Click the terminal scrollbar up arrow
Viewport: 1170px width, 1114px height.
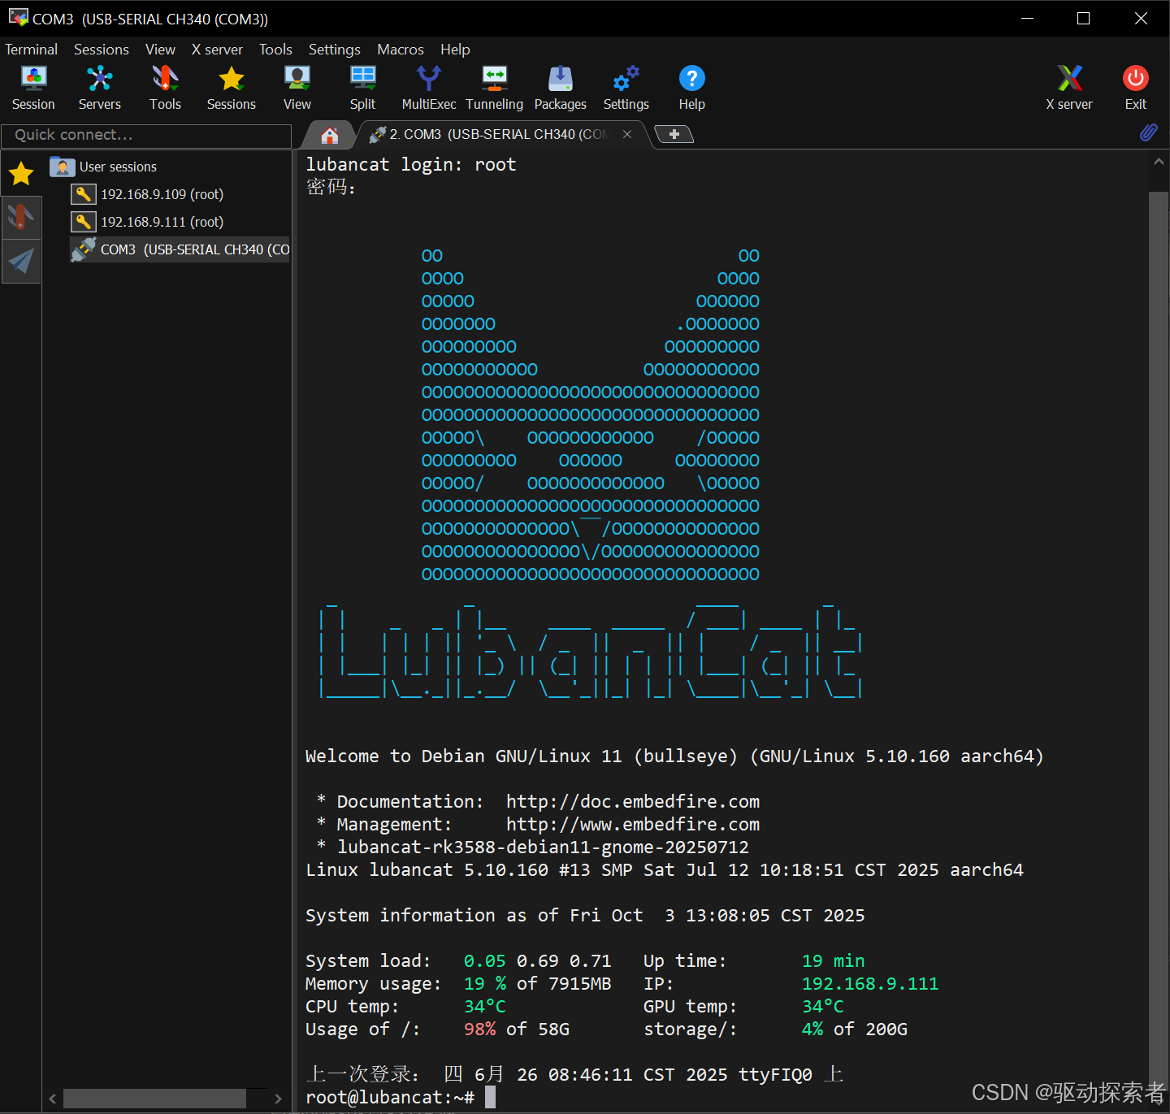point(1159,161)
